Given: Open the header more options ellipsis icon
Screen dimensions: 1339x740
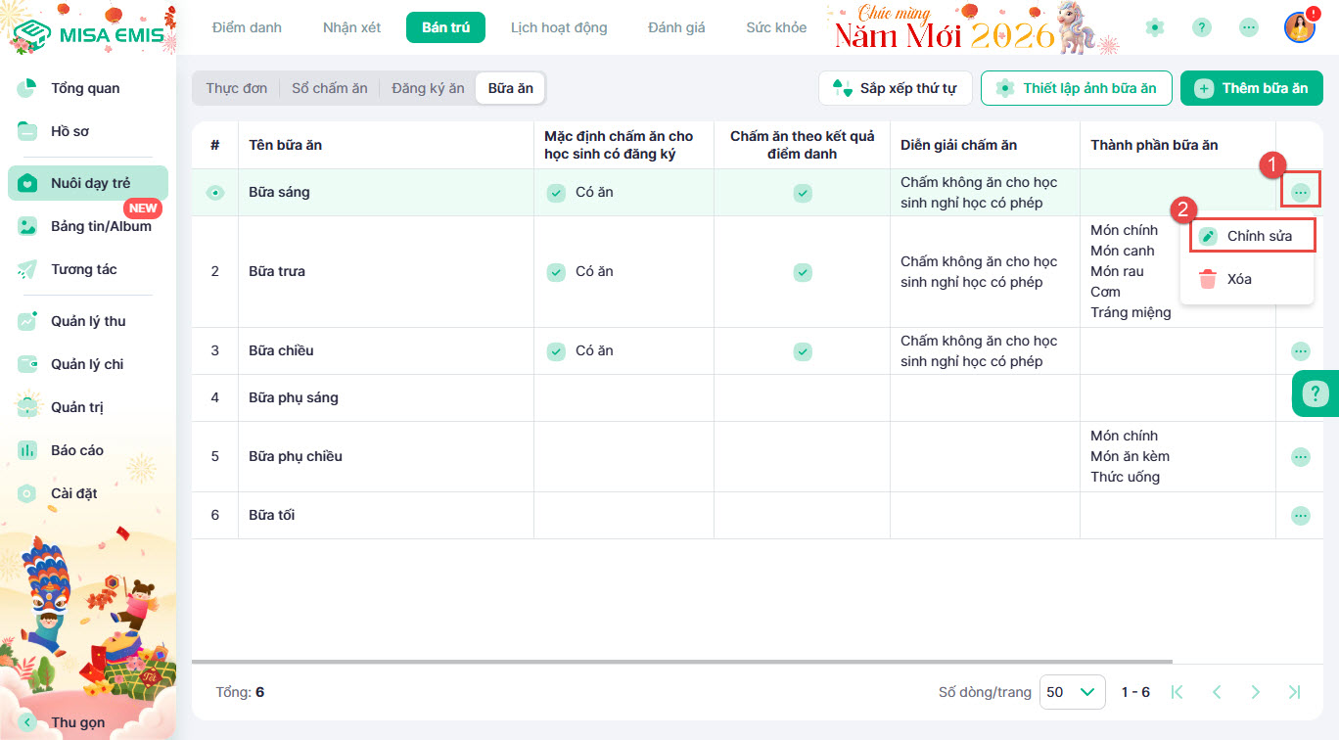Looking at the screenshot, I should 1249,27.
